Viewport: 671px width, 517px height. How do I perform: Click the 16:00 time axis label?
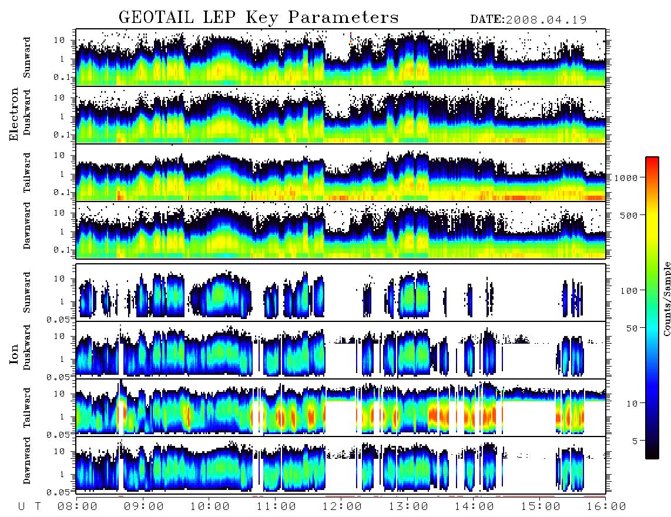tap(606, 506)
